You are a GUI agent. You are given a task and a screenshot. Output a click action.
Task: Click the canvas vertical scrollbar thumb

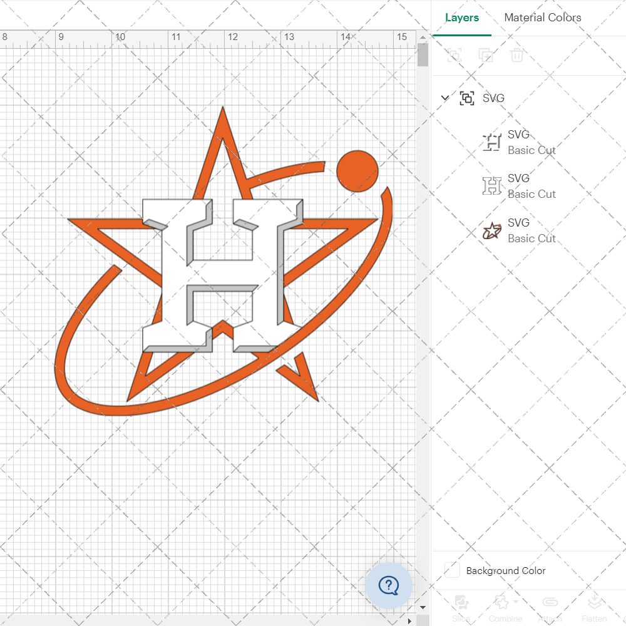[423, 54]
